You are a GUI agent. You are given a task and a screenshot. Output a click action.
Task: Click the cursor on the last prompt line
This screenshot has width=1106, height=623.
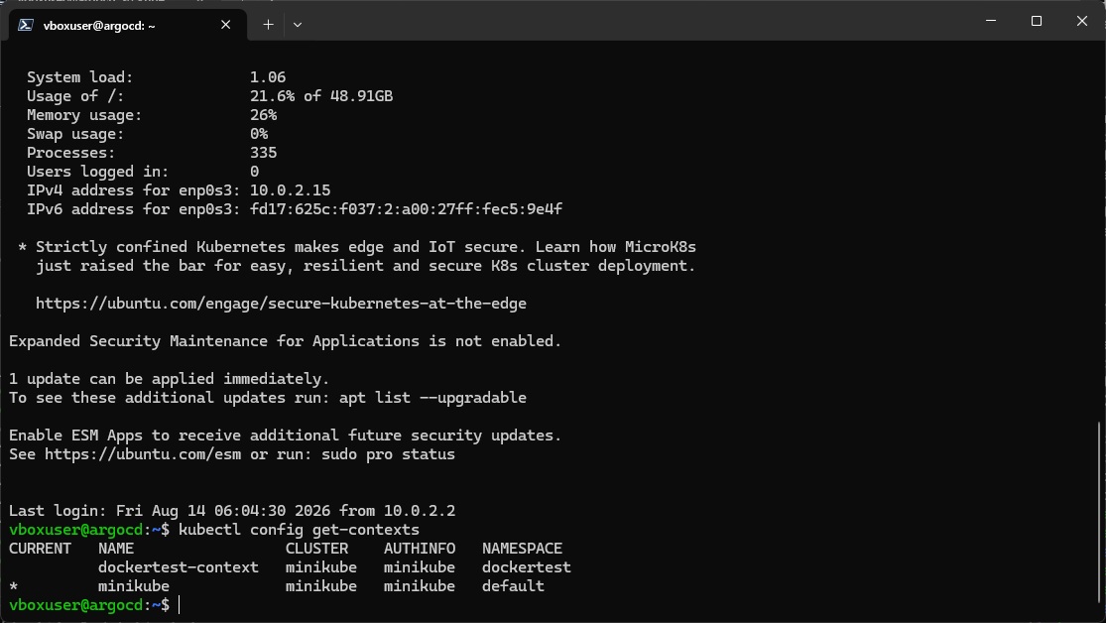click(x=180, y=605)
